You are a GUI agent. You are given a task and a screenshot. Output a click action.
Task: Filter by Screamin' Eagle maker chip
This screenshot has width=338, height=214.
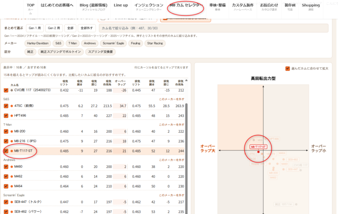coord(113,43)
